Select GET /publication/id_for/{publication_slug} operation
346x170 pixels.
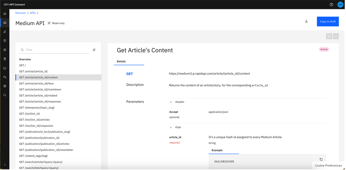click(x=59, y=132)
